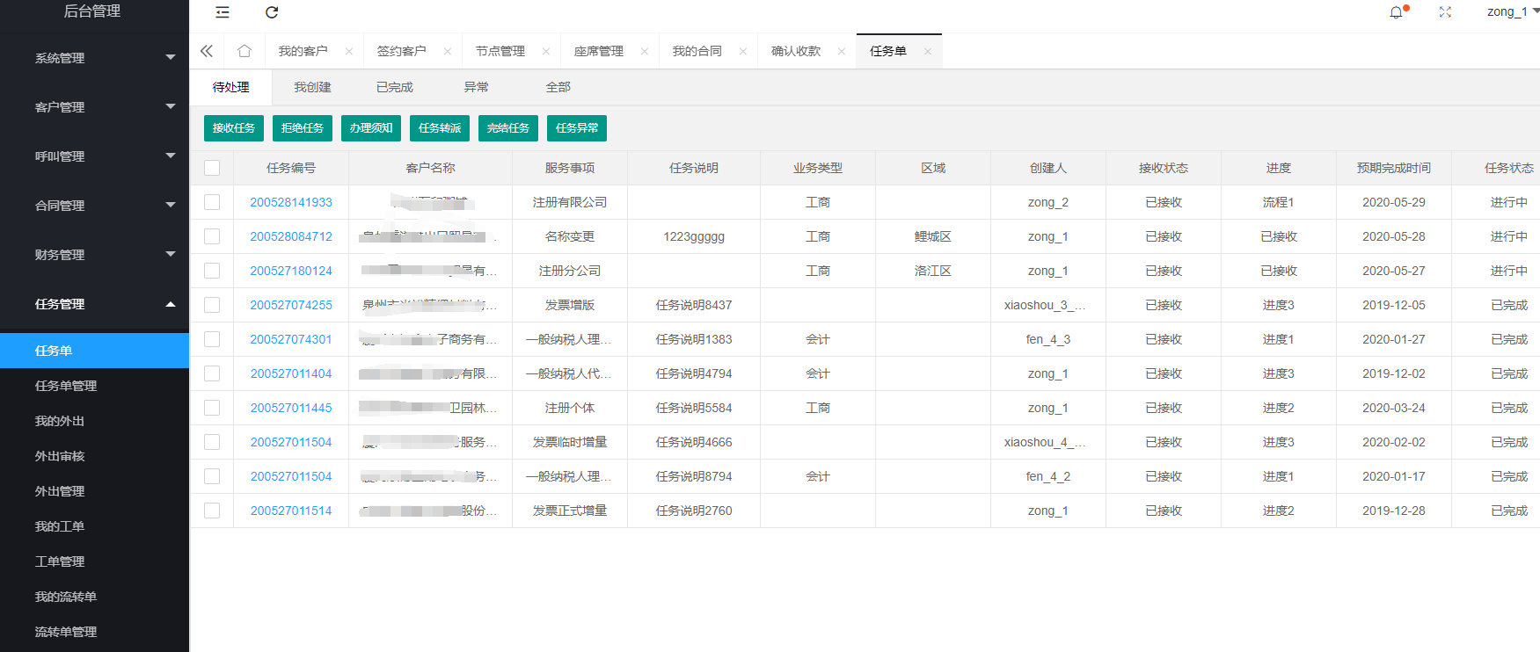Image resolution: width=1540 pixels, height=652 pixels.
Task: Close the 我的客户 tab
Action: (349, 51)
